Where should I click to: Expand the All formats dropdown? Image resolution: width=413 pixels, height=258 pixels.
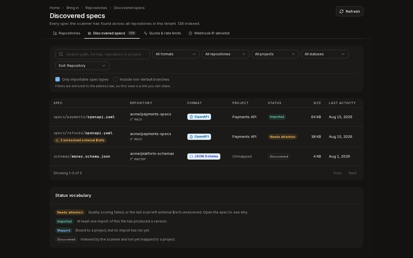point(176,54)
